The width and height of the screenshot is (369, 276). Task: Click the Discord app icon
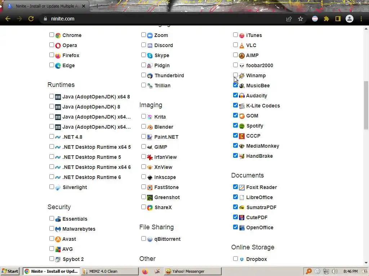pyautogui.click(x=150, y=46)
